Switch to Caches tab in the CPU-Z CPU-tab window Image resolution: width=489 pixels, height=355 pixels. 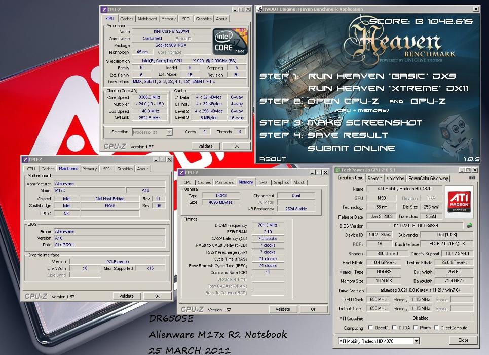127,19
